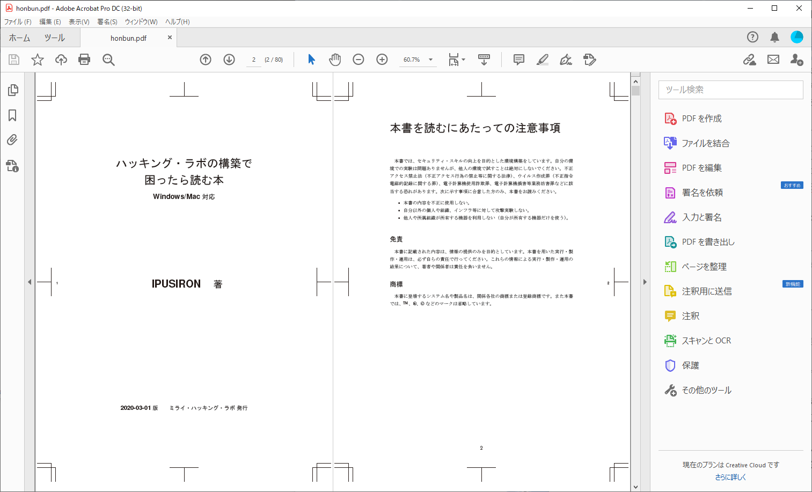Click the ツール検索 search field
The width and height of the screenshot is (812, 492).
(x=730, y=90)
